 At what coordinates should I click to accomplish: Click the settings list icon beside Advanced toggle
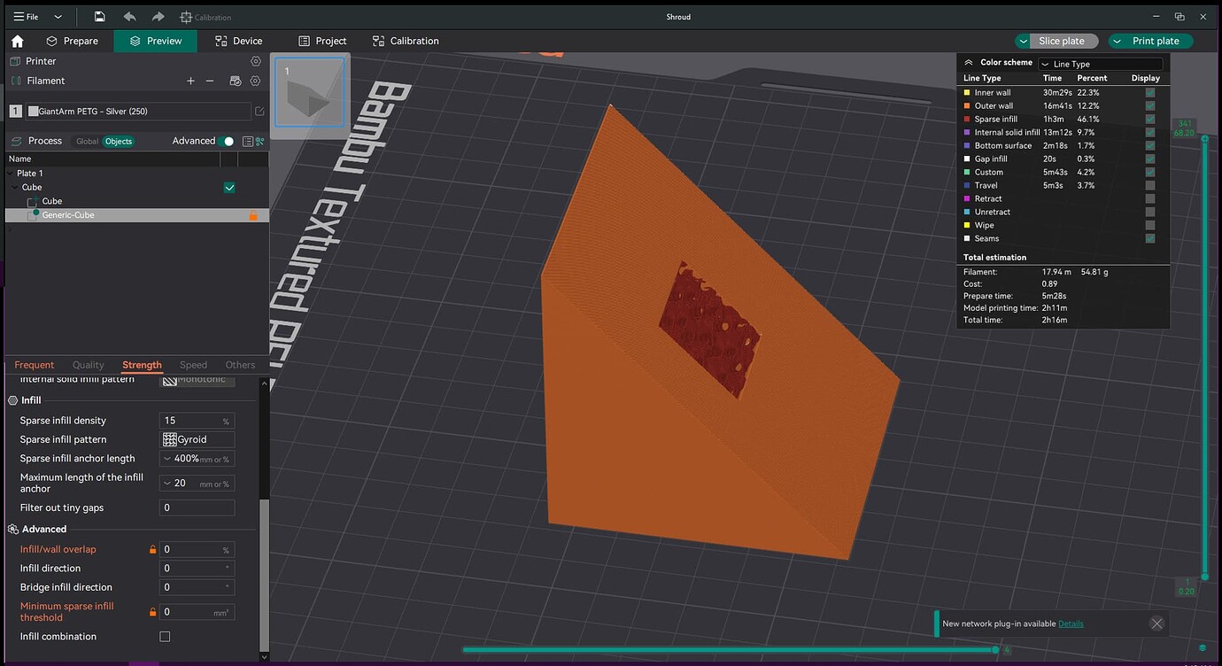pyautogui.click(x=248, y=141)
